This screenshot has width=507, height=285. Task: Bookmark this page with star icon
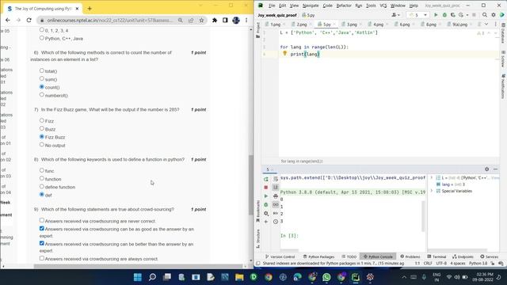[201, 21]
